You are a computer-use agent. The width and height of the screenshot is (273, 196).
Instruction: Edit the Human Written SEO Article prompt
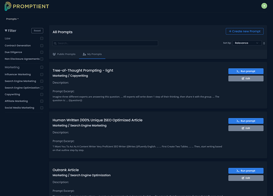[x=246, y=128]
